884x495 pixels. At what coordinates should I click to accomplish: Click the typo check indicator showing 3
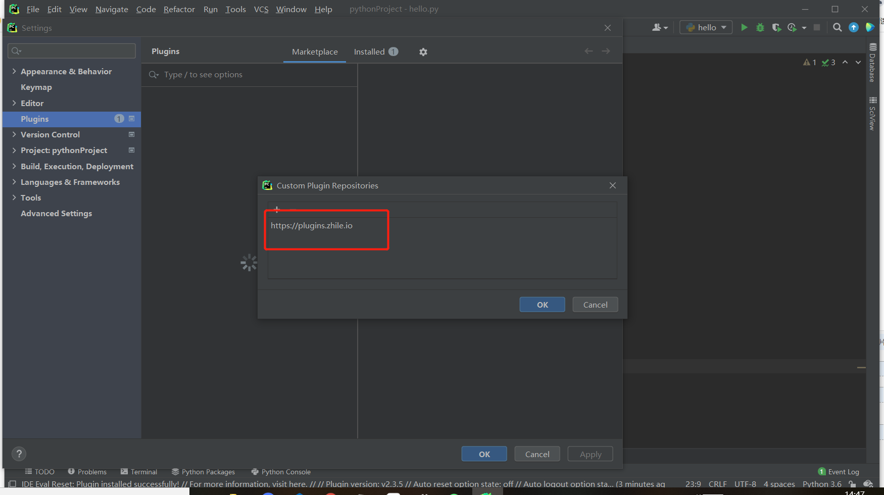click(828, 62)
